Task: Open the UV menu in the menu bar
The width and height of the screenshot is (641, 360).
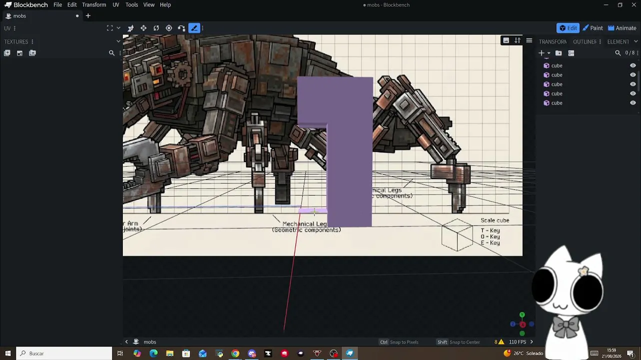Action: [115, 5]
